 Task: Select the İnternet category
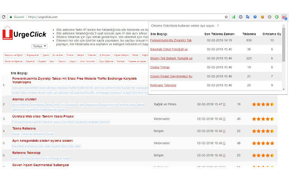point(92,55)
